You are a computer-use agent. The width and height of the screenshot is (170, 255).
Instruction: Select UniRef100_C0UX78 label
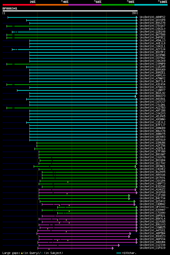point(152,158)
